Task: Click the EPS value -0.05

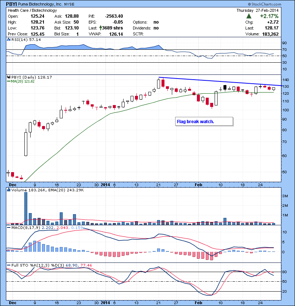Action: pos(118,22)
